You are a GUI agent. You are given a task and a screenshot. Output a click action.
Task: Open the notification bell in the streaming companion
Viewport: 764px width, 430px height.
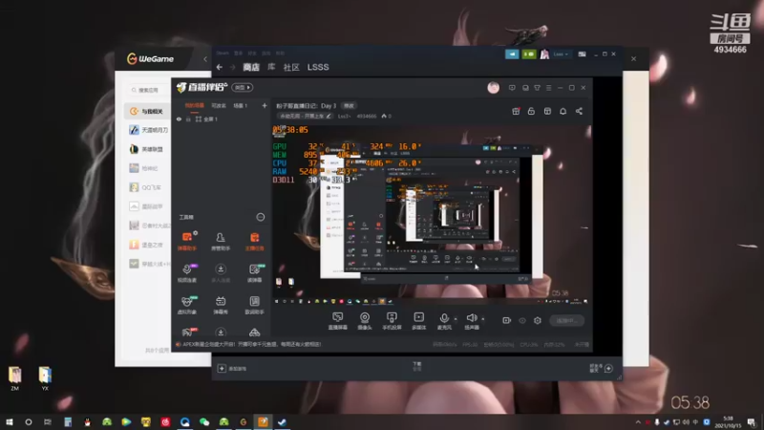(x=562, y=111)
